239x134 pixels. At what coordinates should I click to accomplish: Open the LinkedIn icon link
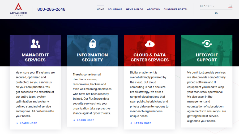click(216, 13)
